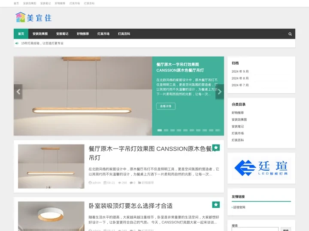
Task: Select the first carousel indicator dot
Action: [159, 130]
